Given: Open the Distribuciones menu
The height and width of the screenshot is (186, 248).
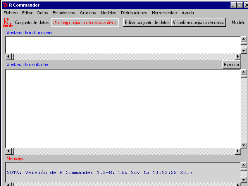Looking at the screenshot, I should coord(134,13).
